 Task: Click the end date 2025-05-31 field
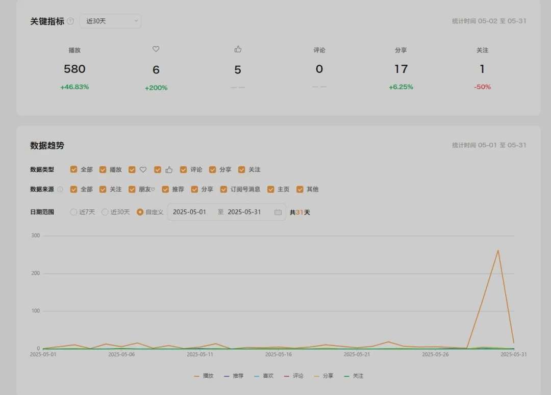(244, 212)
